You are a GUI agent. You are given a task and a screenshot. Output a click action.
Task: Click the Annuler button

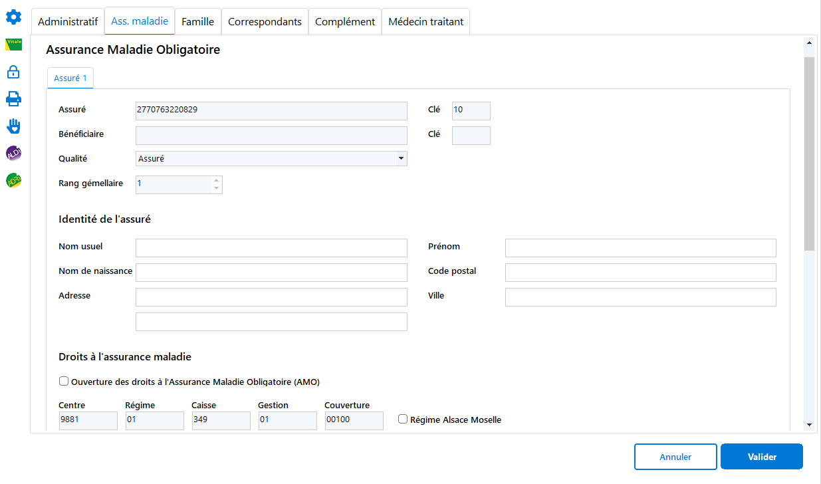pyautogui.click(x=675, y=457)
